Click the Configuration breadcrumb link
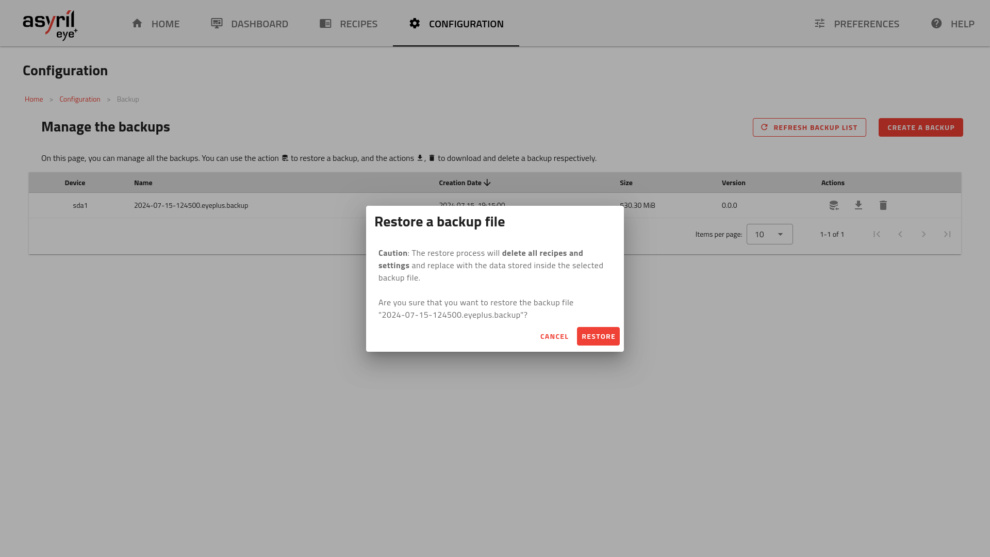 coord(80,99)
